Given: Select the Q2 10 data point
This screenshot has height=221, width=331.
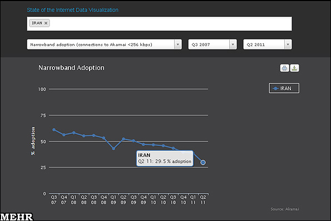Looking at the screenshot, I should tap(163, 146).
